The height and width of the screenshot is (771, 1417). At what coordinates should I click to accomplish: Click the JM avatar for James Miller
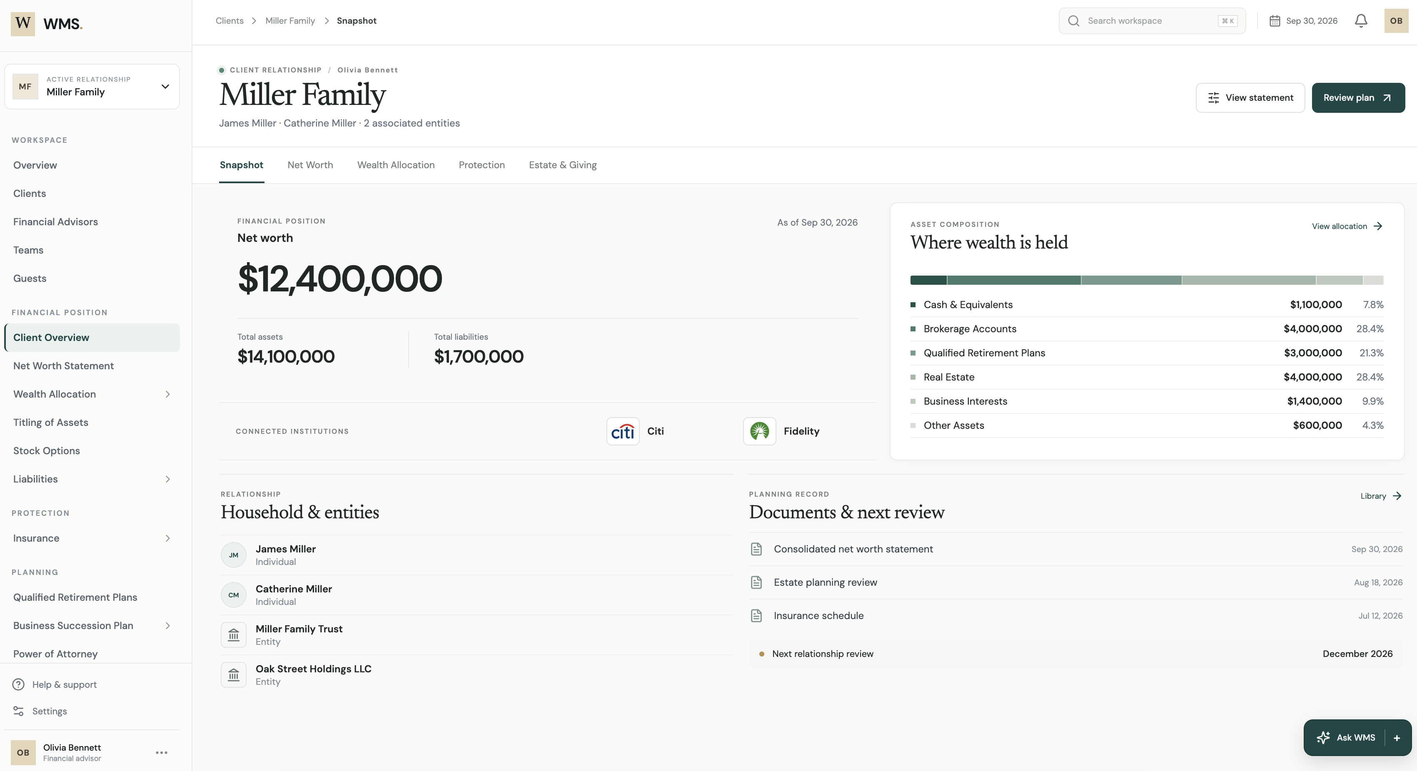pos(234,555)
